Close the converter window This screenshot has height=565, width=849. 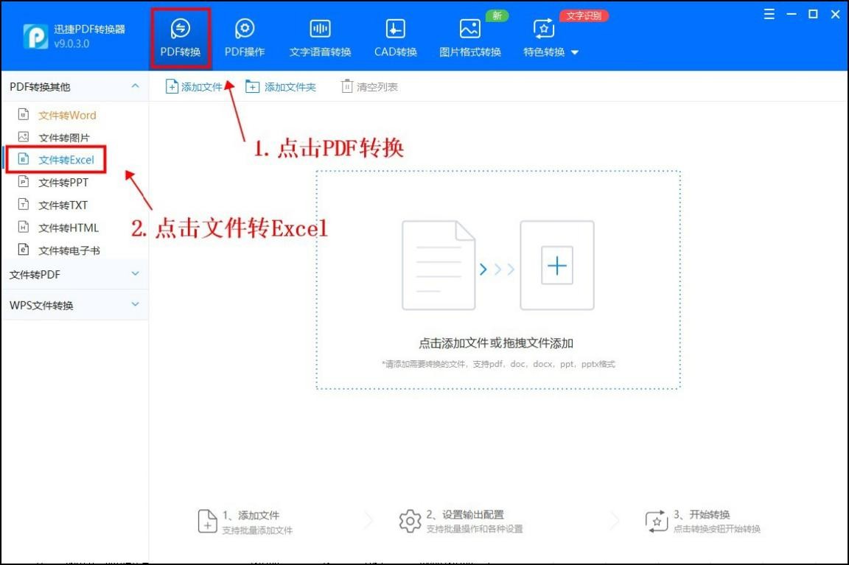(836, 14)
